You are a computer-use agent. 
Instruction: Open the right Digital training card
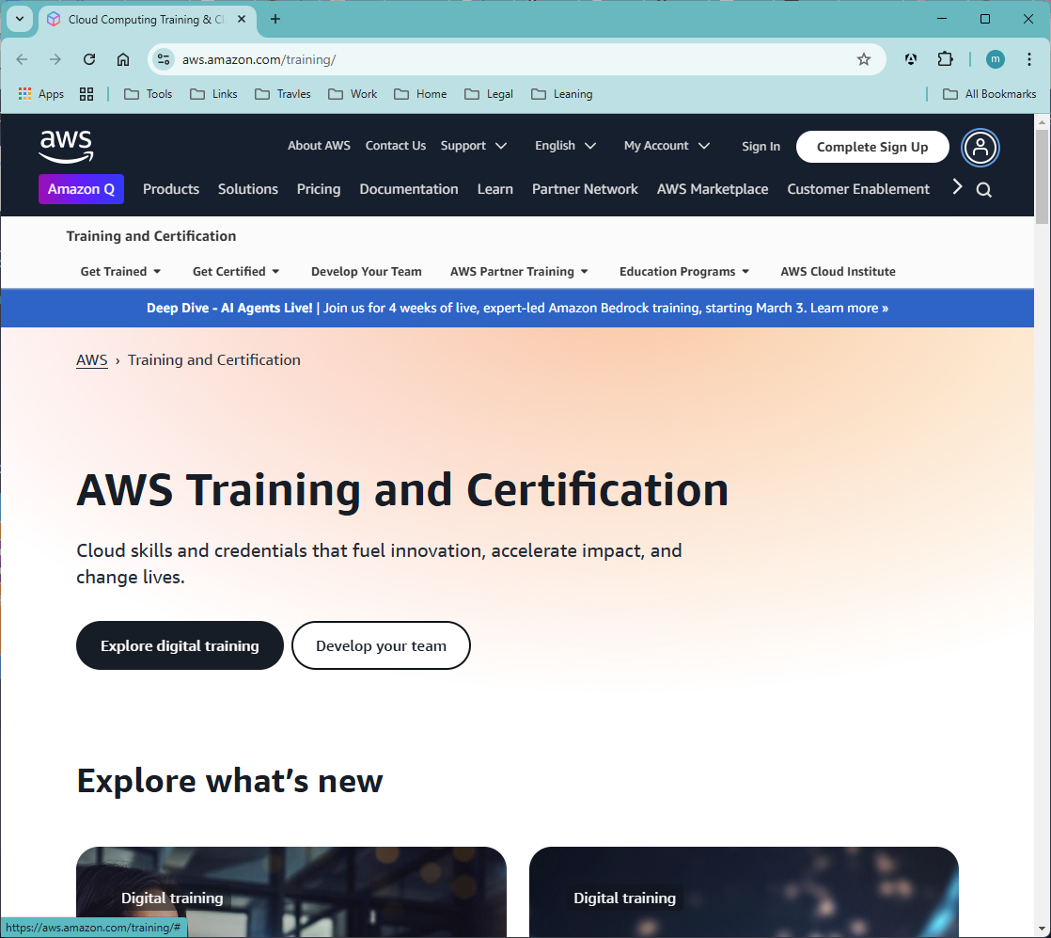pyautogui.click(x=744, y=892)
